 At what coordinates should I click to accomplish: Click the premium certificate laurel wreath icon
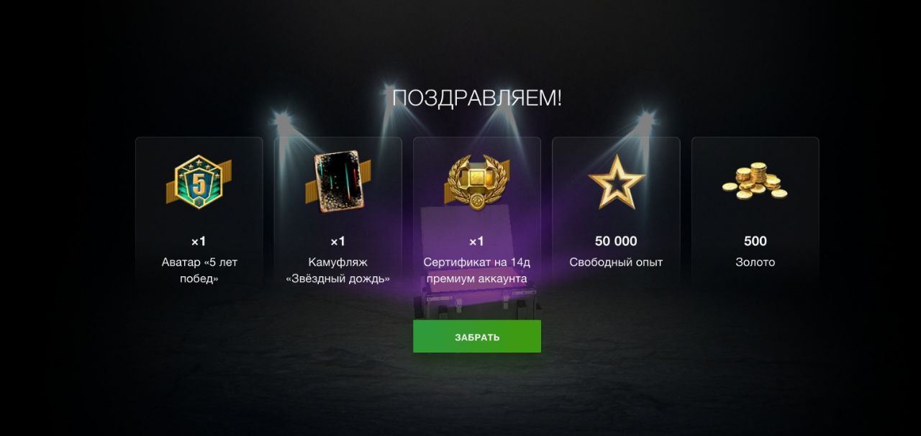click(477, 182)
